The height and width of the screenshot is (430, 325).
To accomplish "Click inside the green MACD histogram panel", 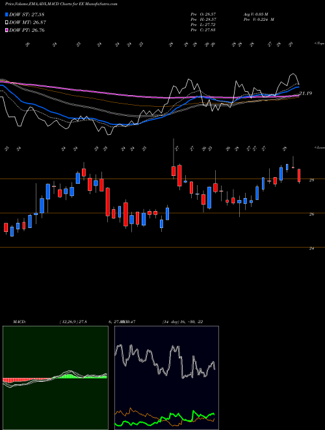I will [x=55, y=378].
